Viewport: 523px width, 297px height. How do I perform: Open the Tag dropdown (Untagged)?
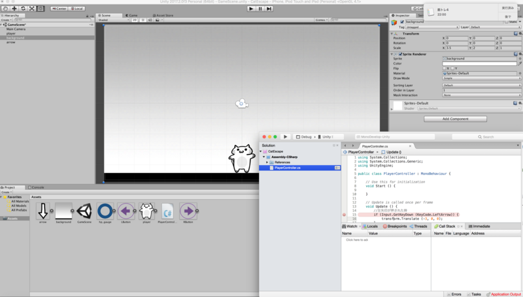pos(432,27)
